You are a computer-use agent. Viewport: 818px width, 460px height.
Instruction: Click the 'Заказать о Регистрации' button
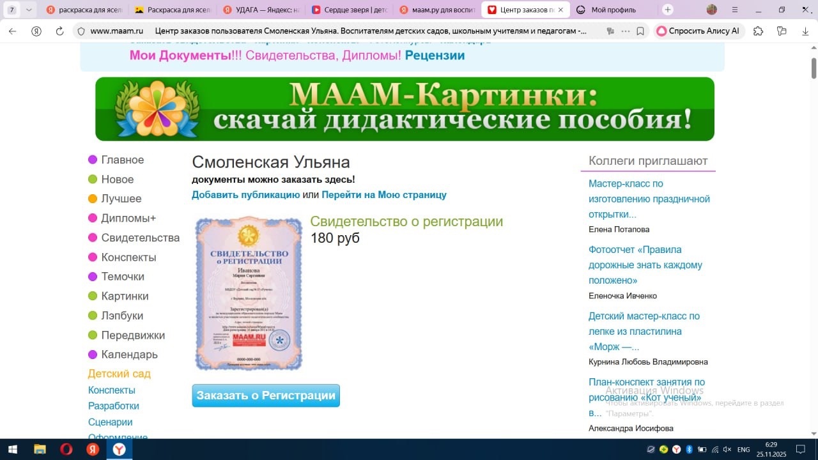coord(266,395)
